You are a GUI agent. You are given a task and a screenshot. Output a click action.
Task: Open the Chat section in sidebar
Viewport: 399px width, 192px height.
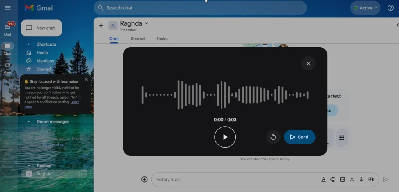click(x=7, y=49)
